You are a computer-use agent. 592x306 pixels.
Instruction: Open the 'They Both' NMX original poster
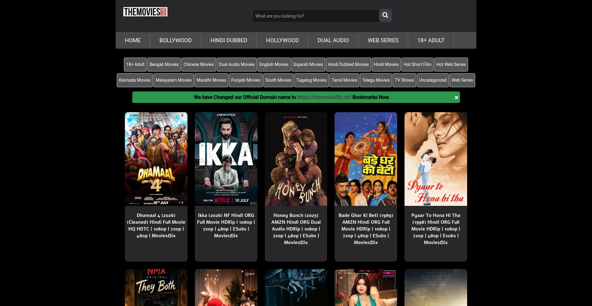coord(156,288)
